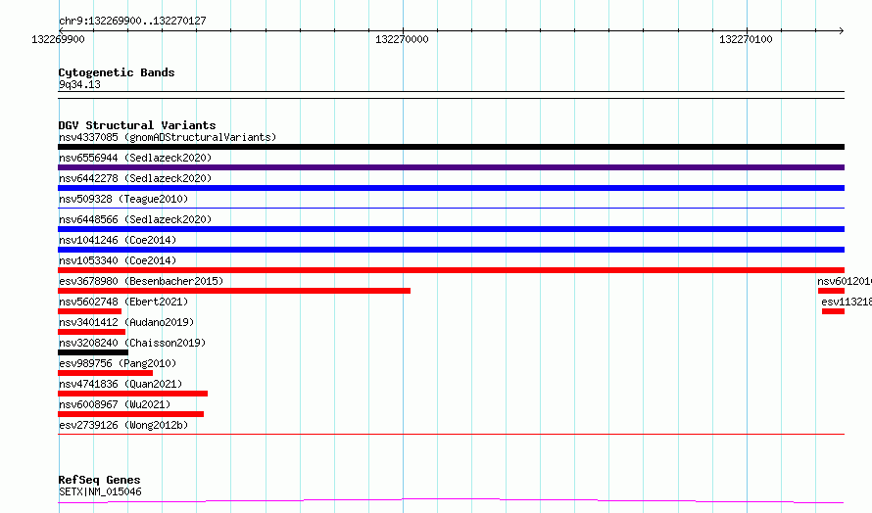This screenshot has height=513, width=872.
Task: Open variant esv3678980 (Besenbacher2015) label
Action: 141,281
